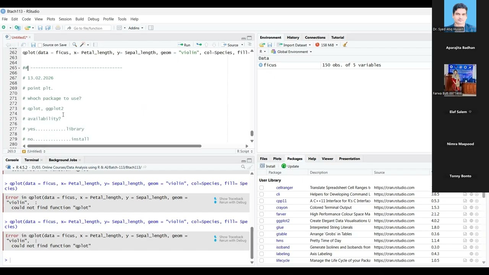Click the Install packages button

point(267,166)
